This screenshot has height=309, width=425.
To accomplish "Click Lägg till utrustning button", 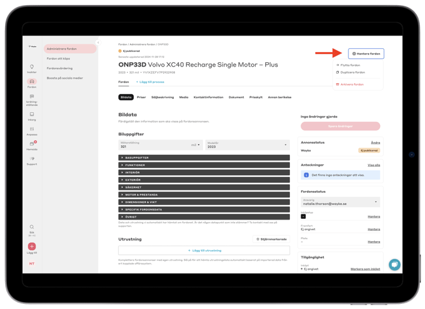I will pyautogui.click(x=204, y=251).
